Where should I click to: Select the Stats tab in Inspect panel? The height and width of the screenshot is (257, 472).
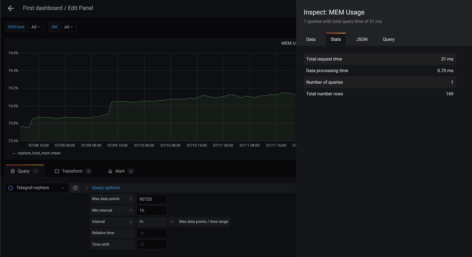[x=336, y=39]
